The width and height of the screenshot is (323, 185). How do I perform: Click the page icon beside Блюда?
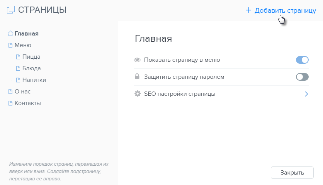pyautogui.click(x=18, y=68)
